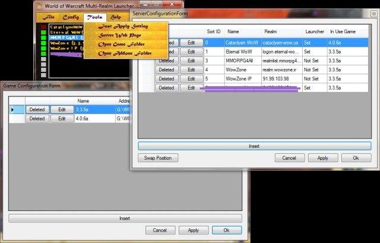
Task: Open the Config menu in the launcher
Action: [x=71, y=17]
